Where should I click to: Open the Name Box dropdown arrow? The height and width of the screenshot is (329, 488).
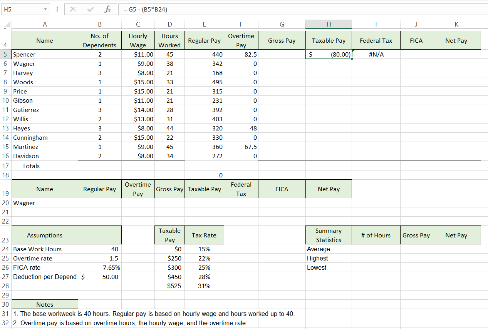[44, 9]
